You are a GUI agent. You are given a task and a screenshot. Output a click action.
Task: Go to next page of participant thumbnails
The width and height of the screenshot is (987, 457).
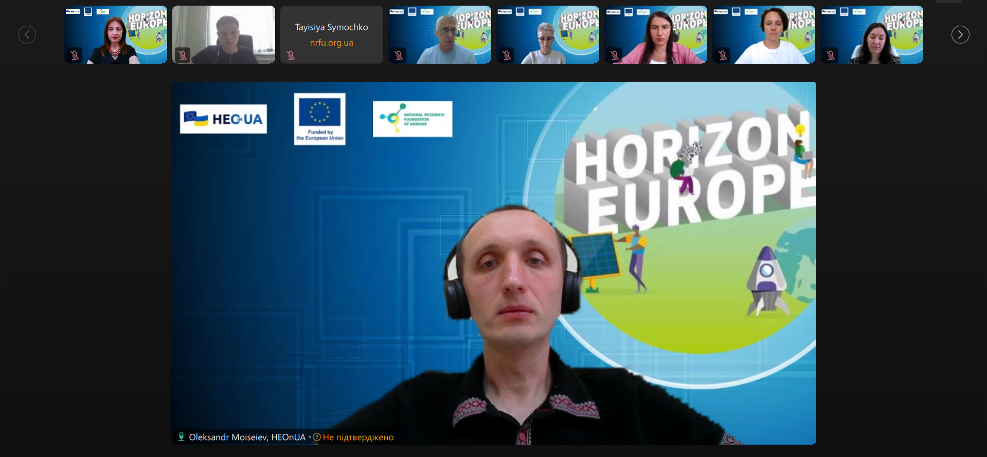click(x=960, y=34)
